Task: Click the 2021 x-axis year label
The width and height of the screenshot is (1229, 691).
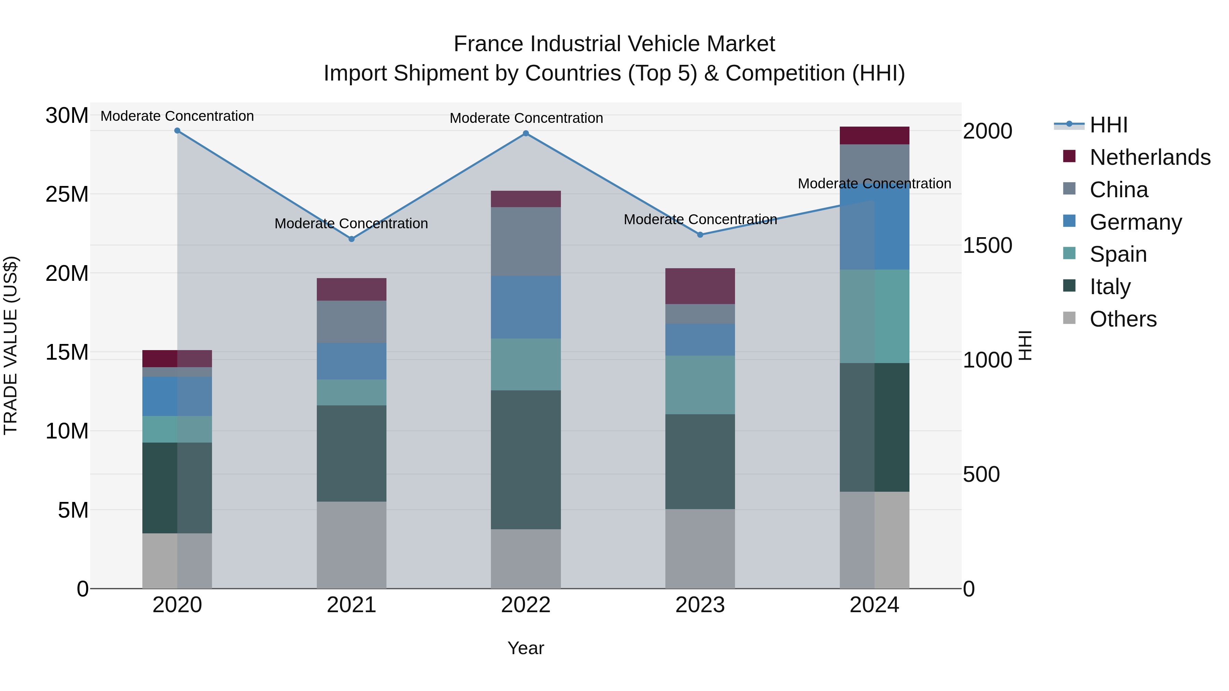Action: pyautogui.click(x=352, y=605)
